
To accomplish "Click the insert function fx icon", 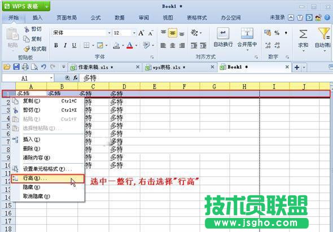I will click(x=76, y=78).
